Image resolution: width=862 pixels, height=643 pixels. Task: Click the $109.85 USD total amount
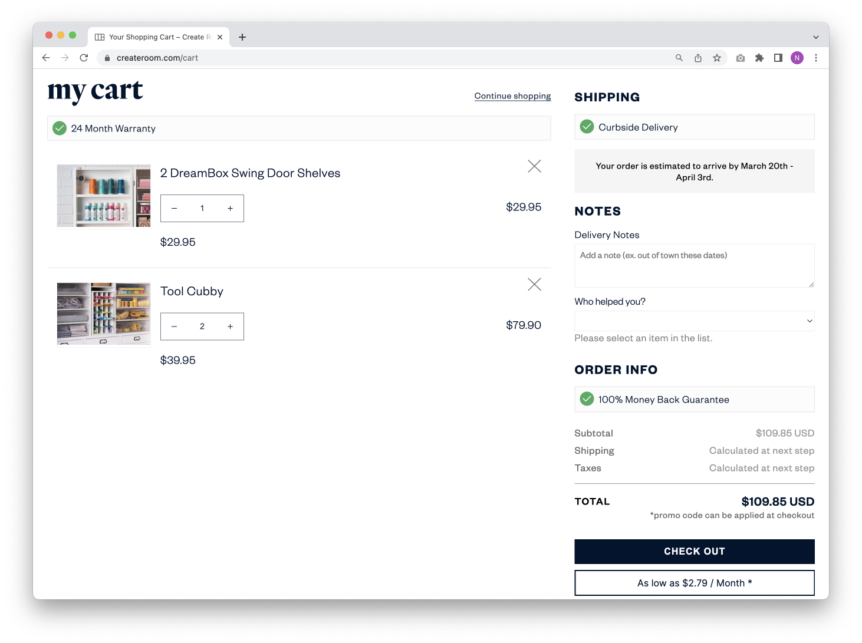pos(778,502)
